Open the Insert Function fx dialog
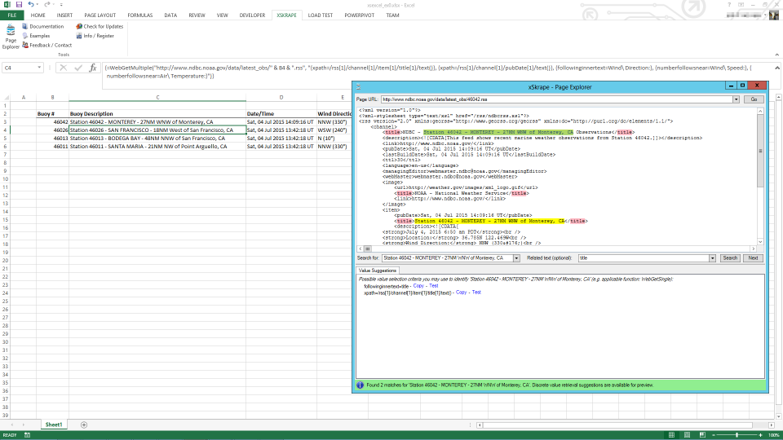783x440 pixels. [x=93, y=68]
